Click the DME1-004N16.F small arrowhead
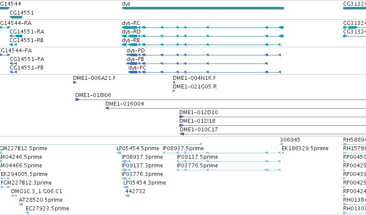This screenshot has height=215, width=366. [174, 82]
